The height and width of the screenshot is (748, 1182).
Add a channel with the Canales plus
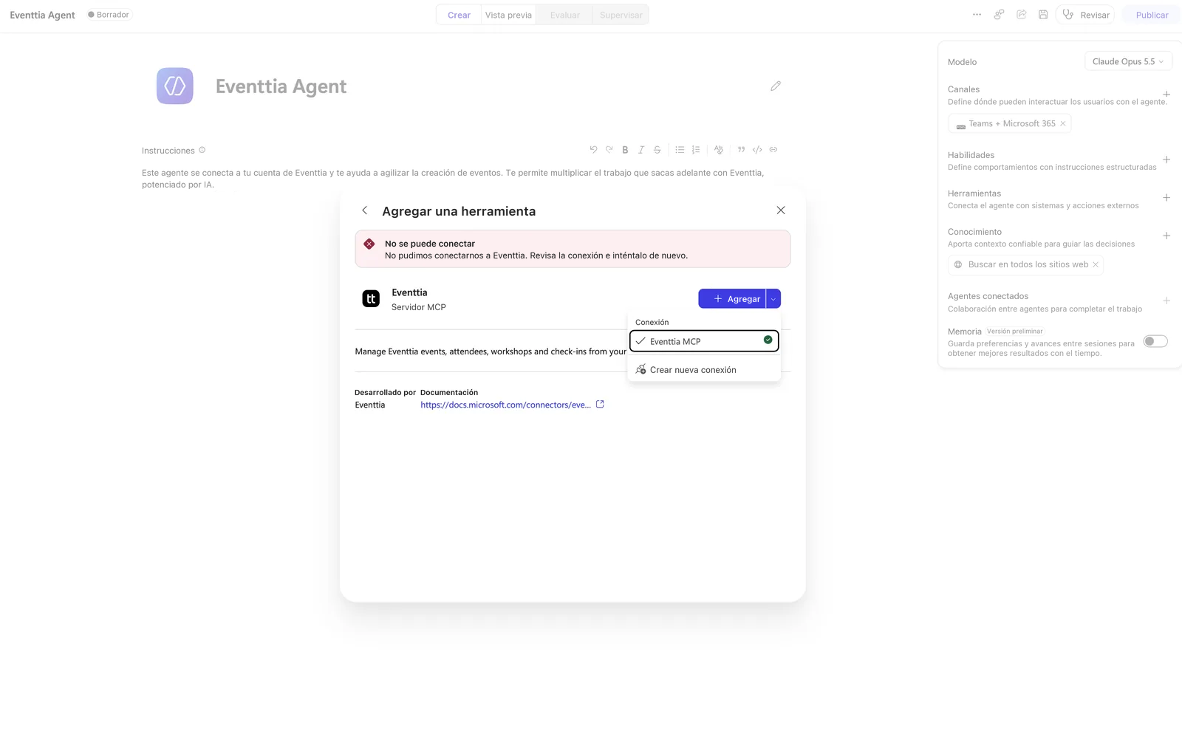tap(1166, 95)
